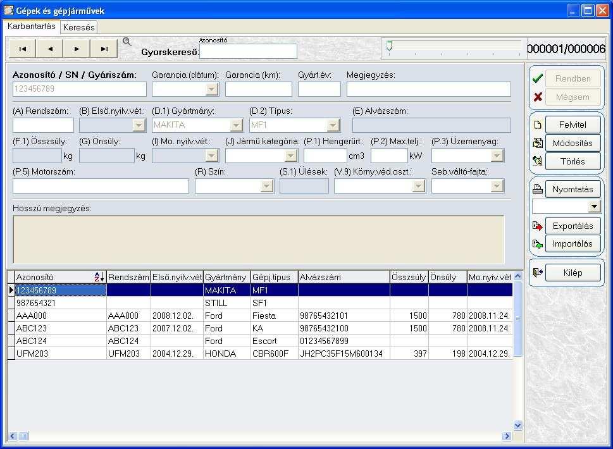Go to next record arrow
Screen dimensions: 613x449
click(77, 49)
